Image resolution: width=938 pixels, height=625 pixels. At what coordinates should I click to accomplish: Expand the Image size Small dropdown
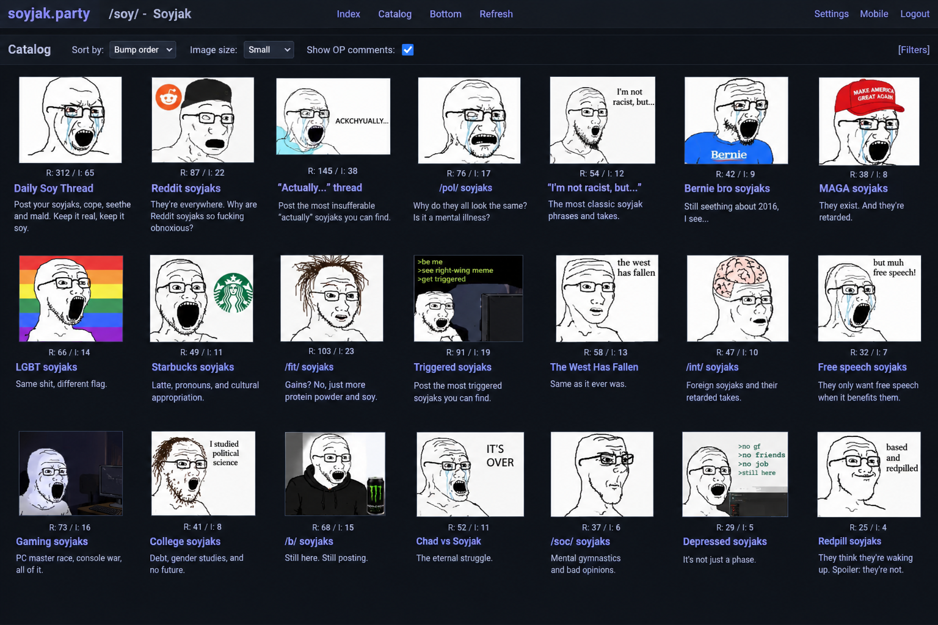(269, 49)
